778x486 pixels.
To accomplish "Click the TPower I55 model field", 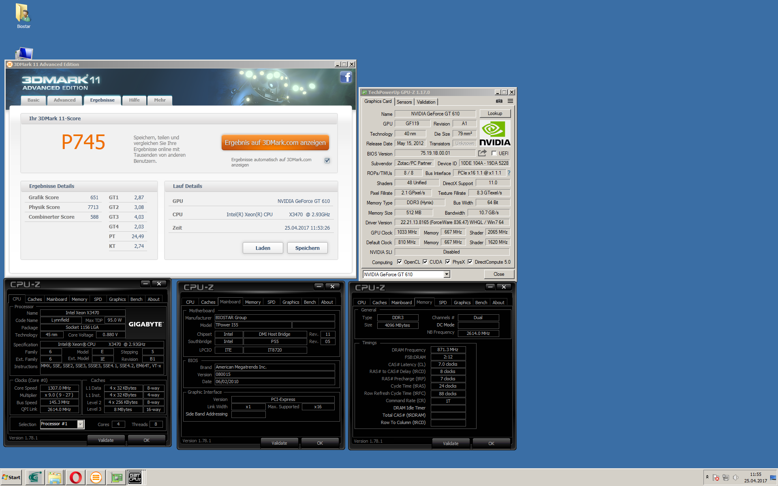I will [253, 325].
